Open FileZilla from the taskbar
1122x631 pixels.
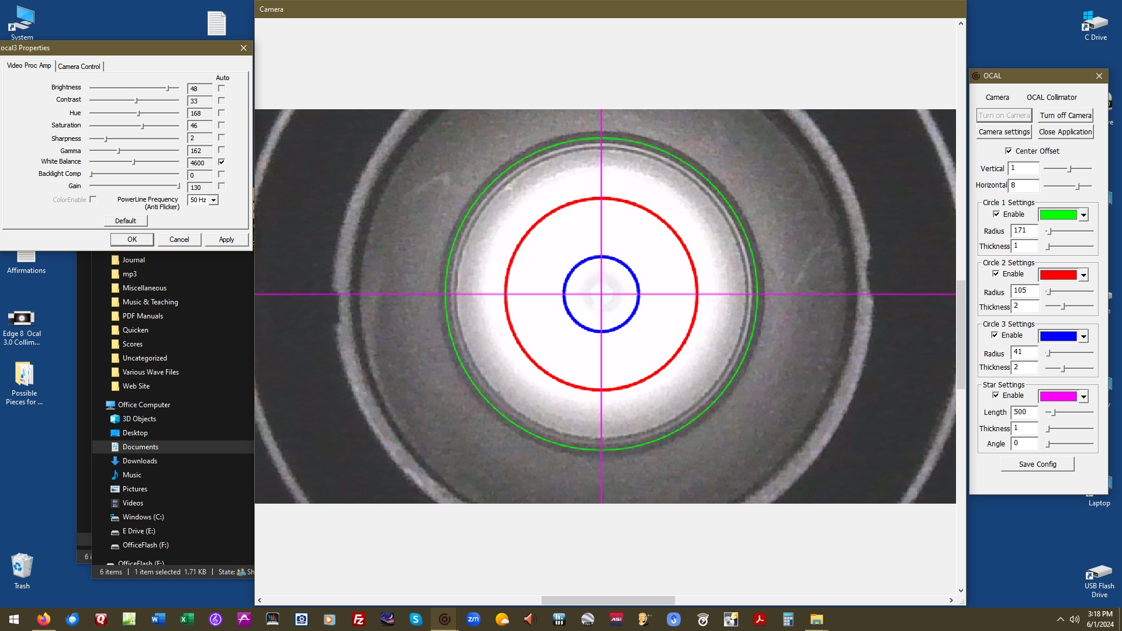(359, 619)
